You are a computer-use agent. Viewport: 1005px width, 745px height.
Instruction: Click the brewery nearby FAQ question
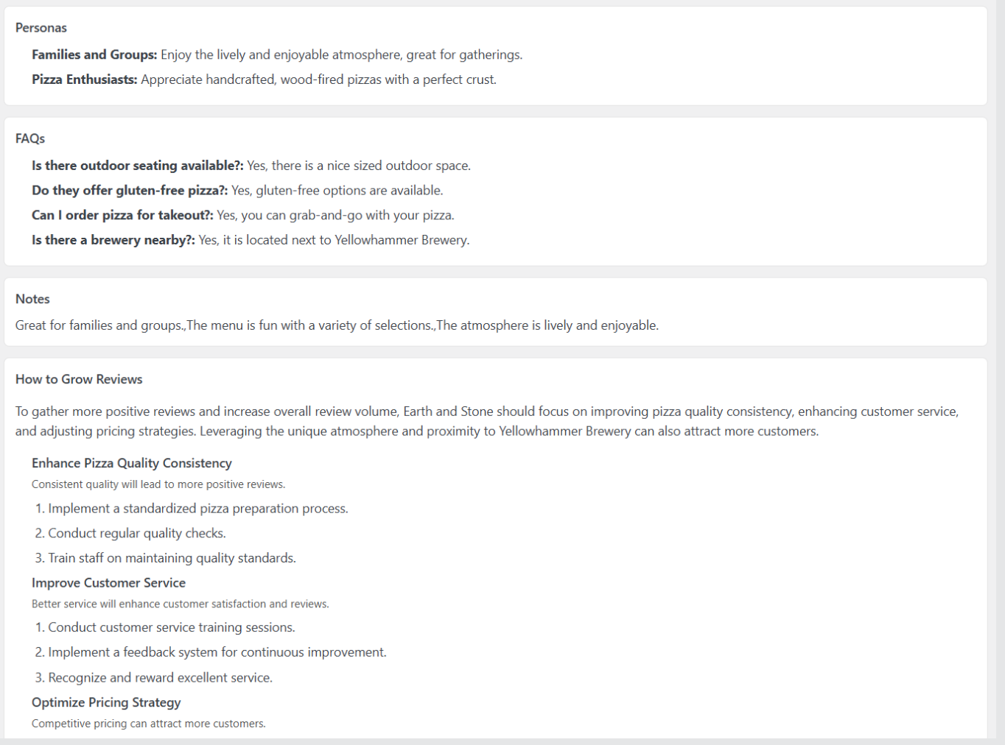[113, 240]
